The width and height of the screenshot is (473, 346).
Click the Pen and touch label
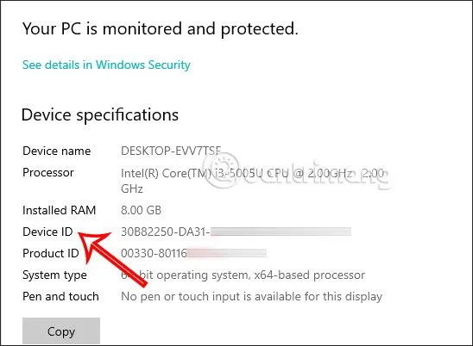click(x=60, y=296)
